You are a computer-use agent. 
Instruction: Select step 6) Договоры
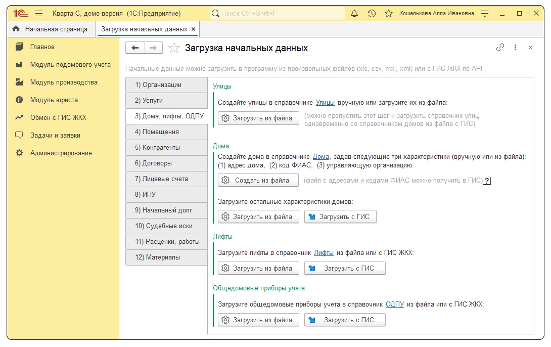(167, 163)
